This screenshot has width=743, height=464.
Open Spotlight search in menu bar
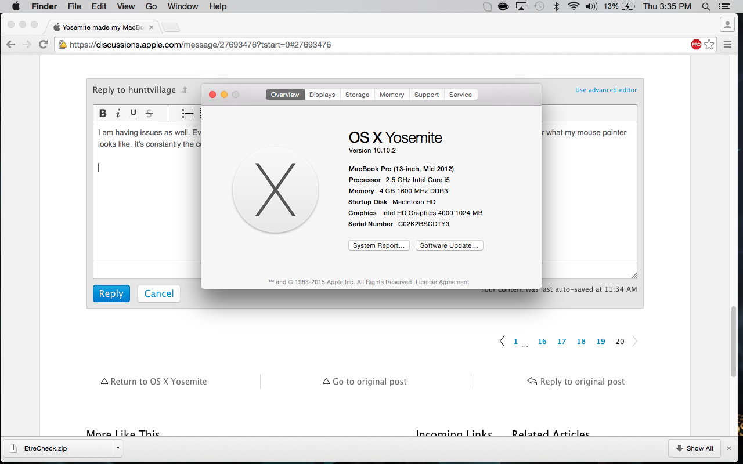point(706,6)
